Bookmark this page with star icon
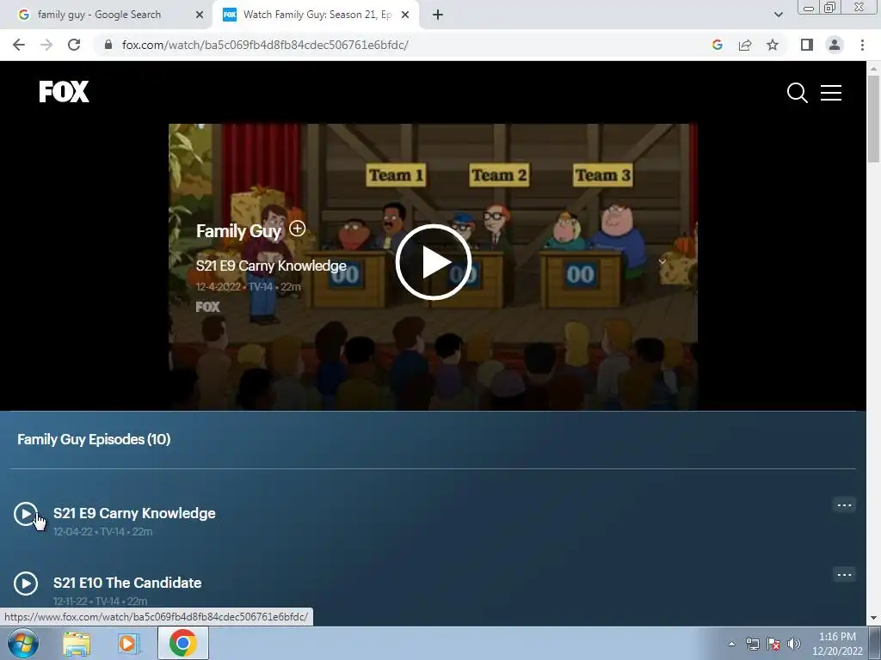Image resolution: width=881 pixels, height=660 pixels. point(773,45)
